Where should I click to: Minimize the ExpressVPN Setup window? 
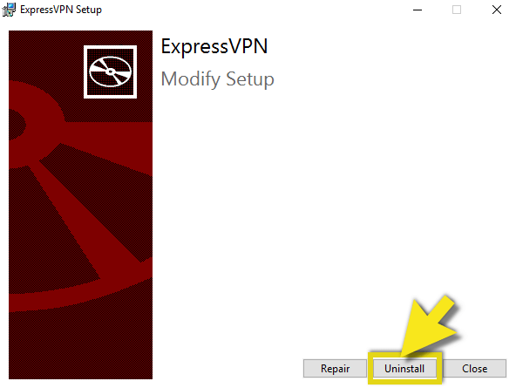point(418,10)
